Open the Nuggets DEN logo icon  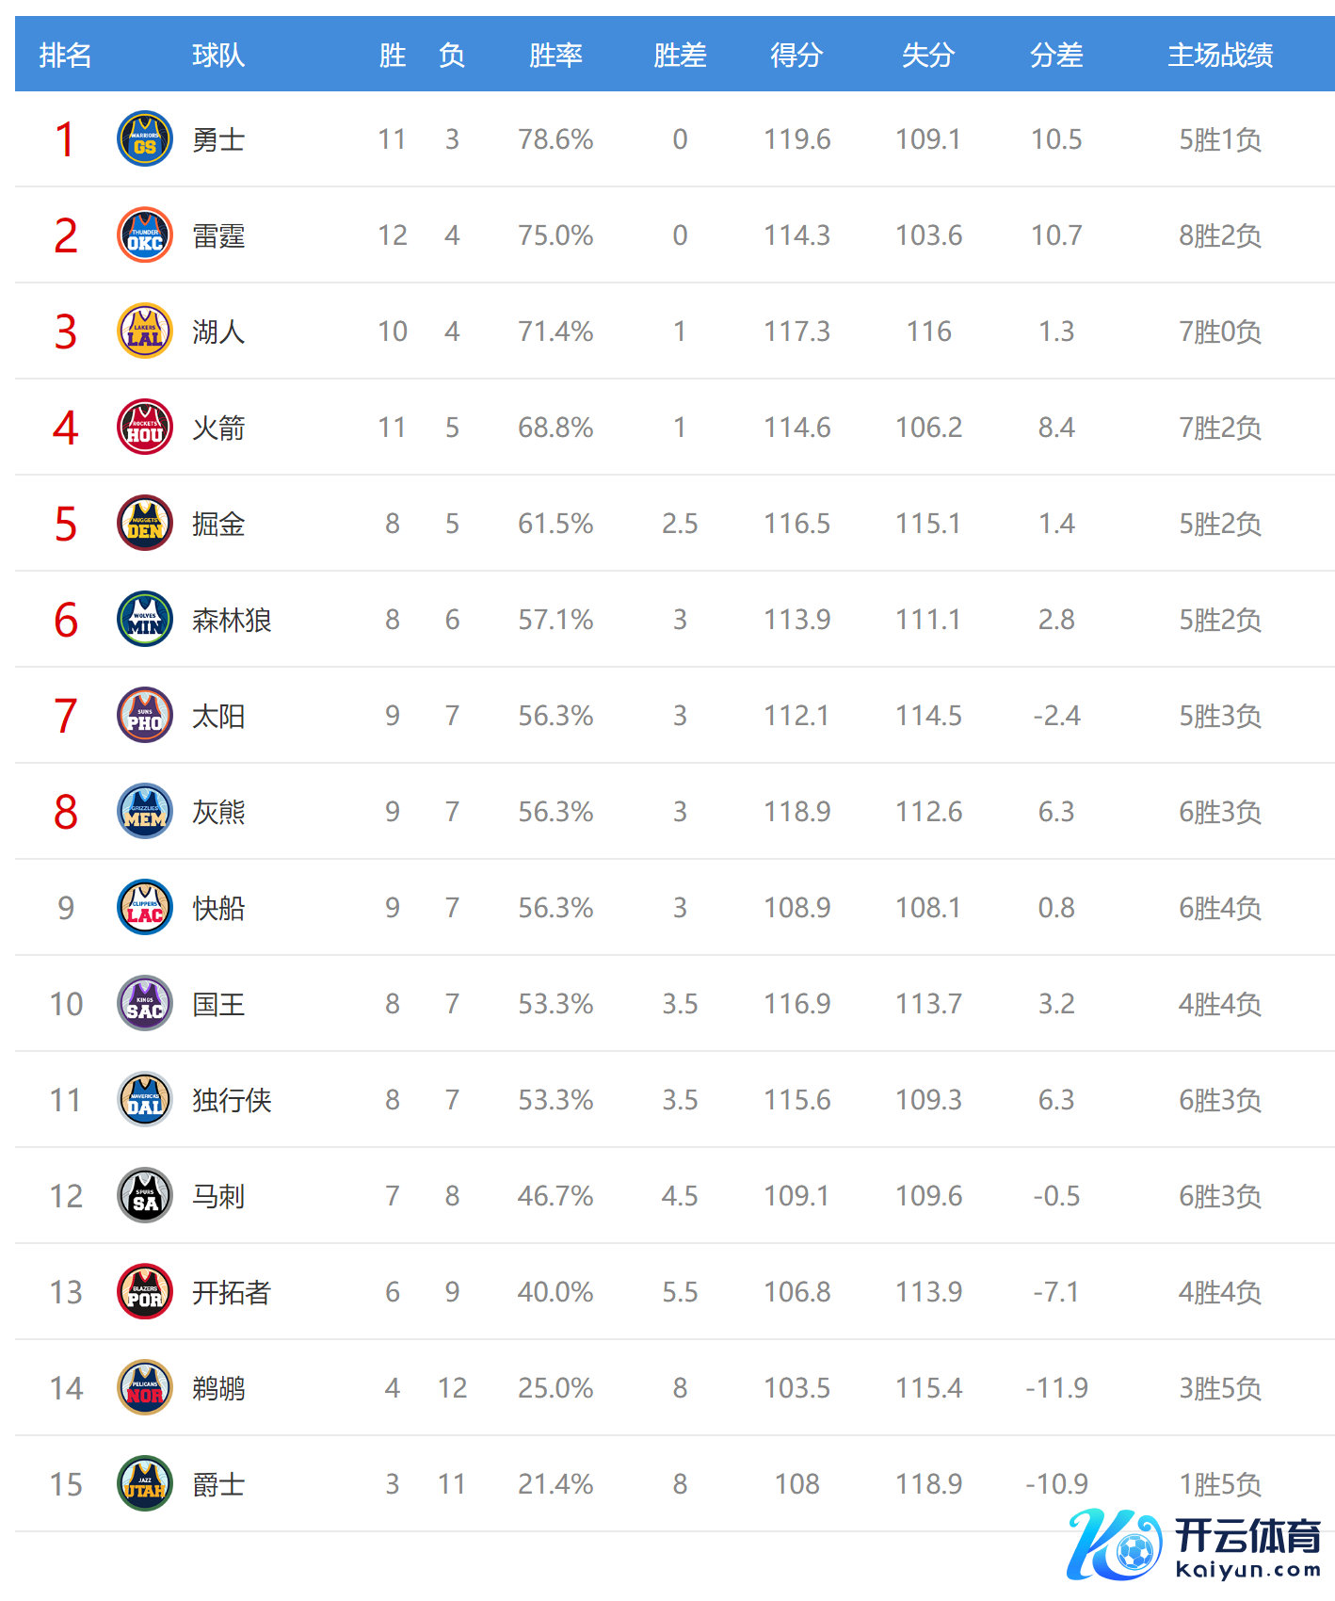click(x=145, y=523)
